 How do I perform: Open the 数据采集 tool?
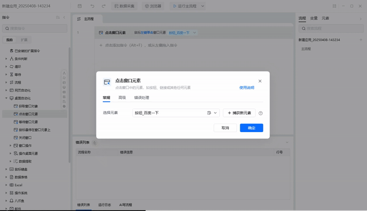click(124, 6)
